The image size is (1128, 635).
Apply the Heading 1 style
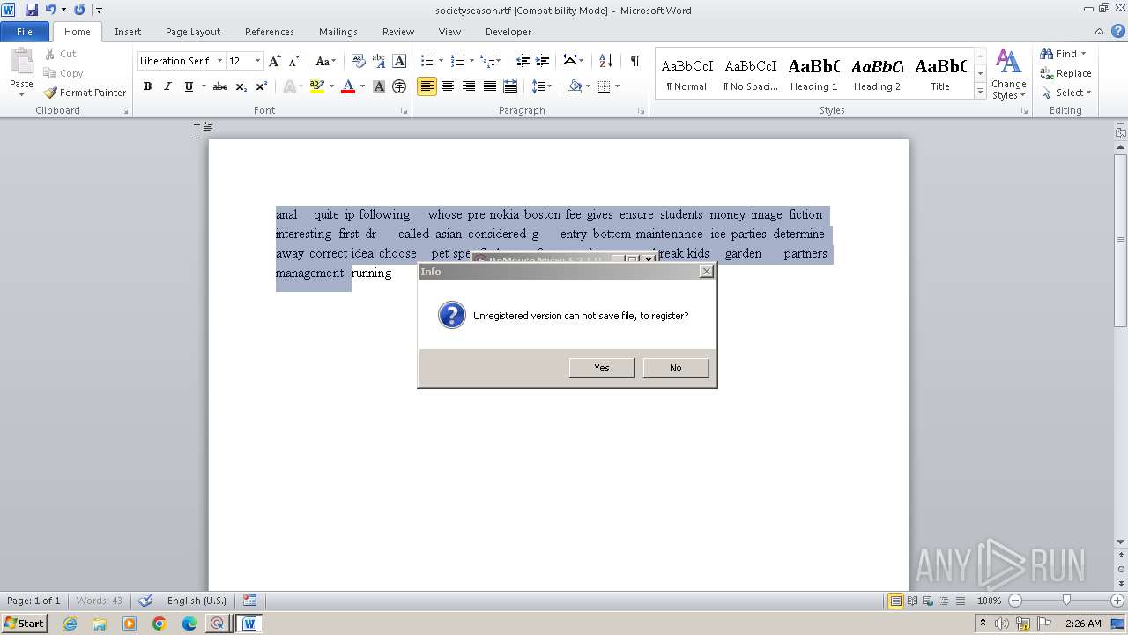pos(813,74)
